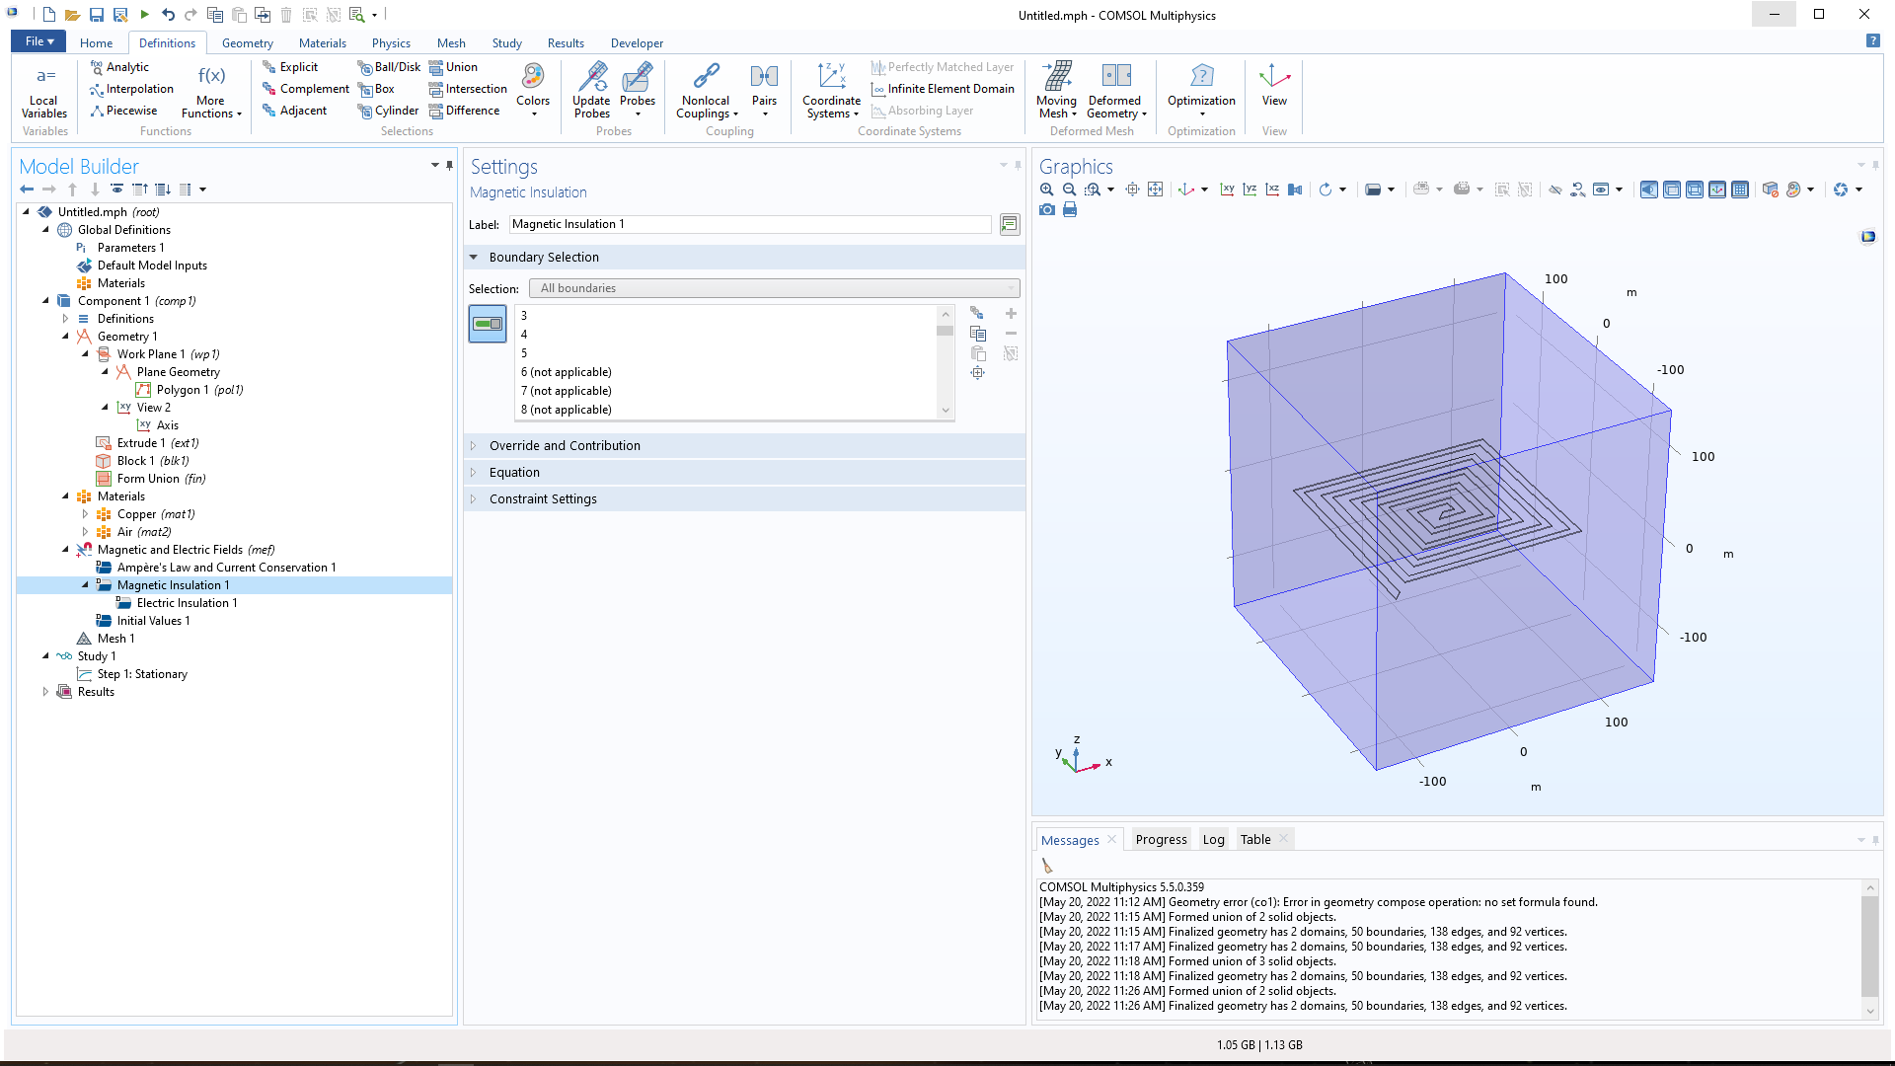Viewport: 1895px width, 1066px height.
Task: Switch to the Progress tab
Action: tap(1161, 840)
